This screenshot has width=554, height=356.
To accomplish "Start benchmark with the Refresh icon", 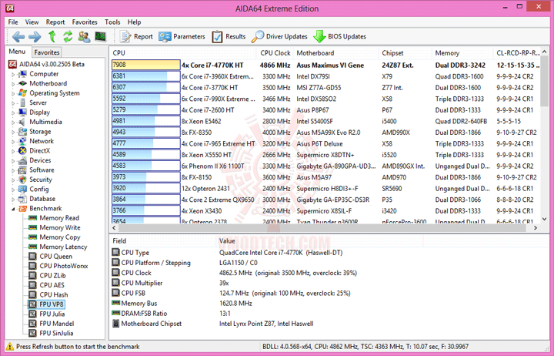I will pos(68,36).
